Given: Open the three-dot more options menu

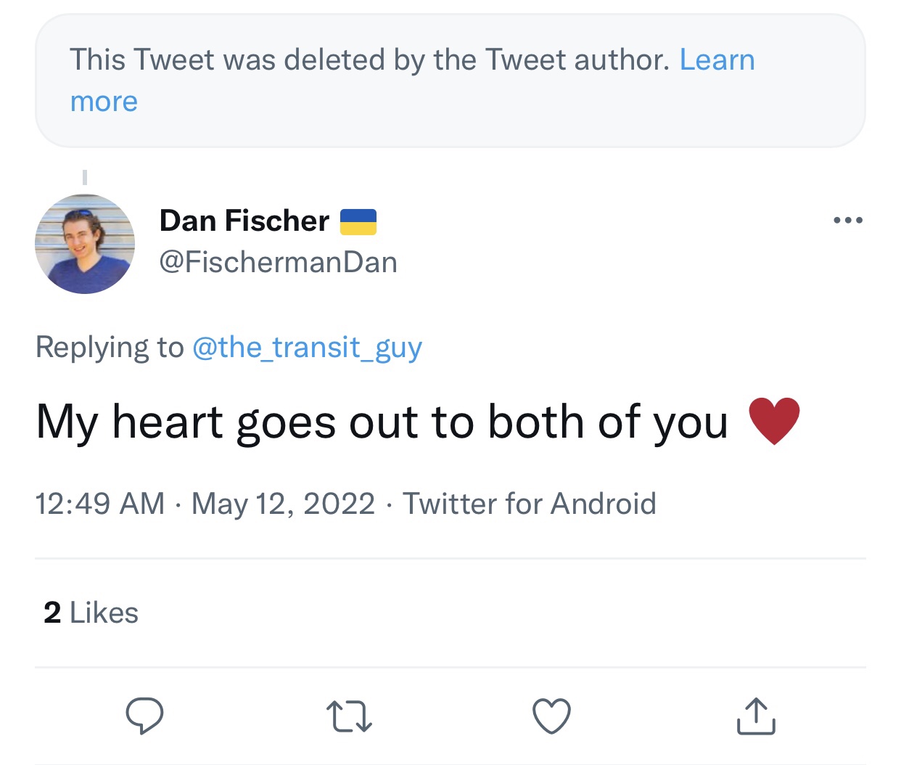Looking at the screenshot, I should point(847,220).
